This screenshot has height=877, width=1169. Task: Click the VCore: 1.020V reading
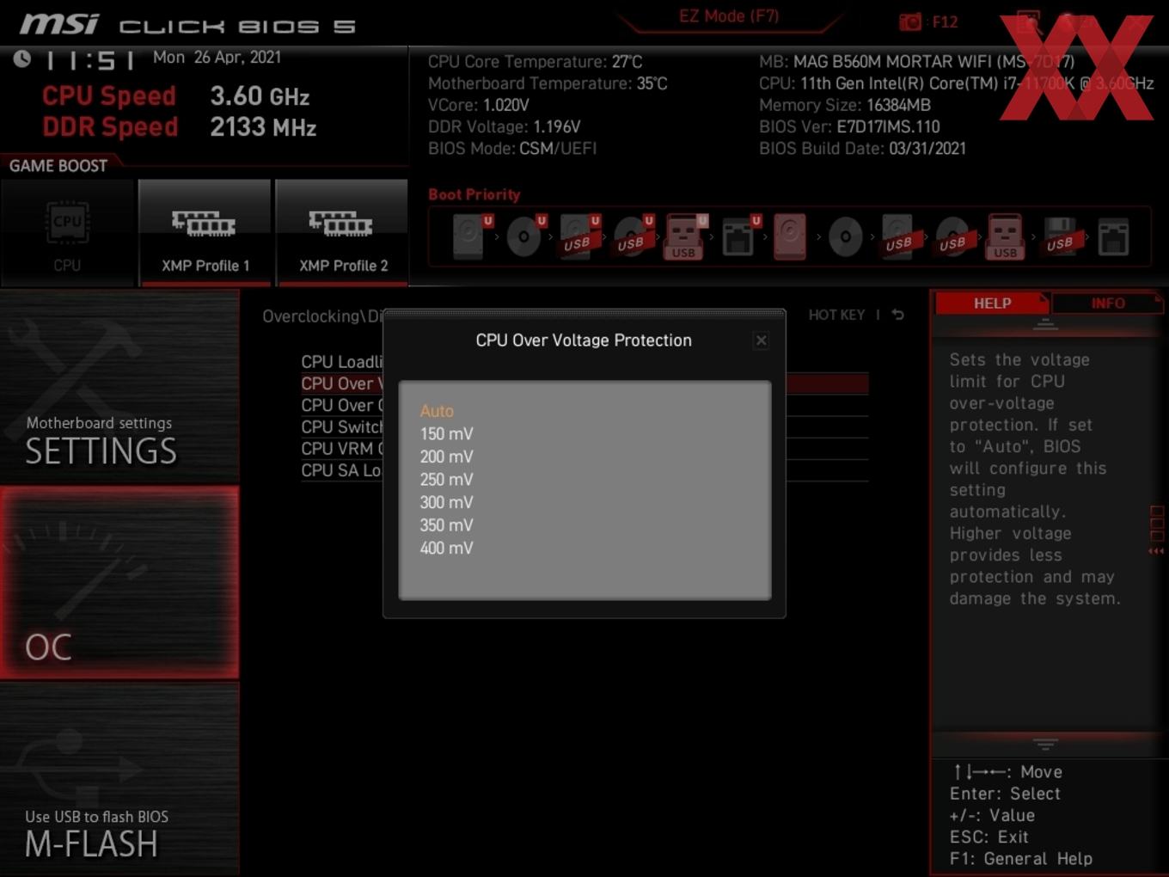(478, 105)
